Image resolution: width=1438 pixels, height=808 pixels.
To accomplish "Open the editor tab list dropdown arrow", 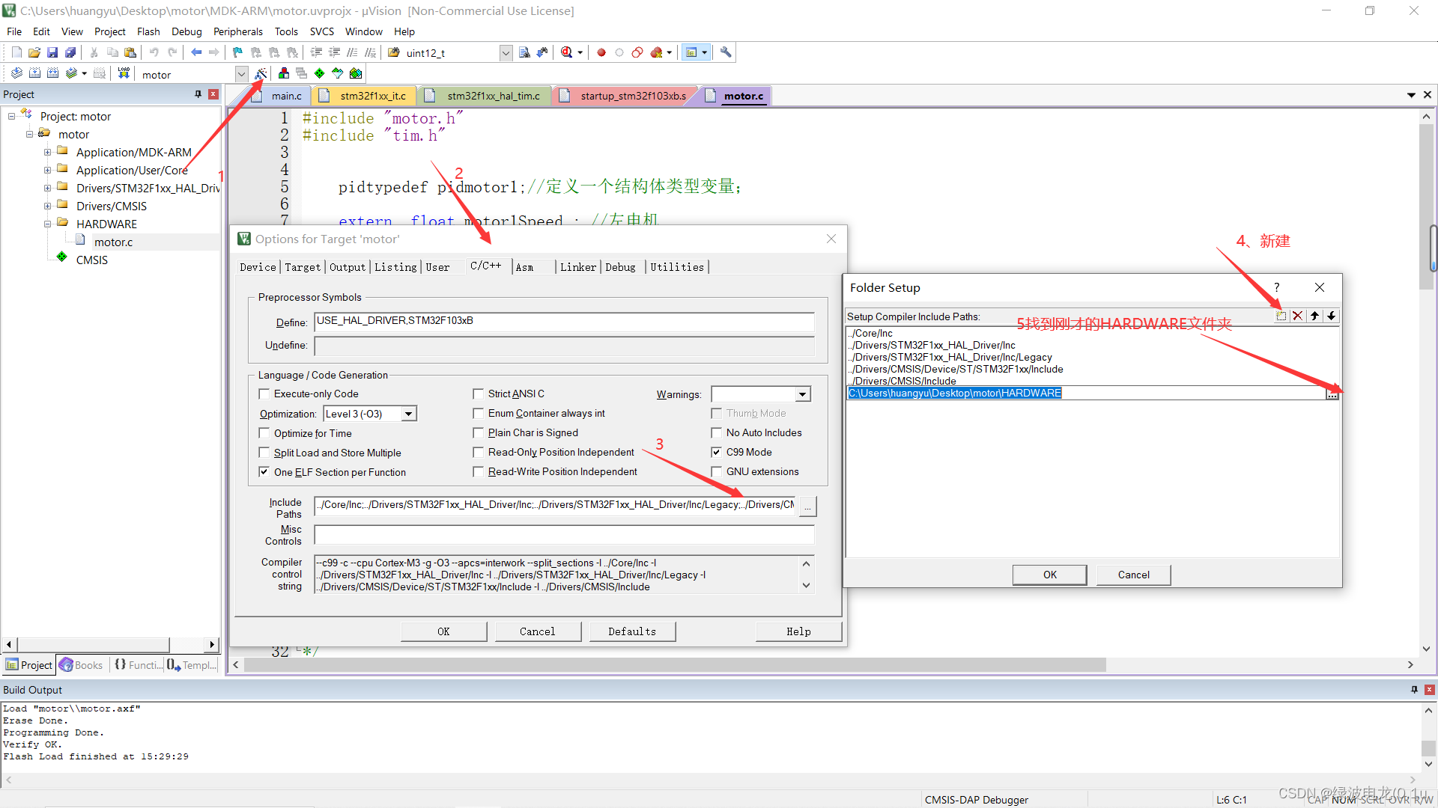I will [x=1411, y=95].
